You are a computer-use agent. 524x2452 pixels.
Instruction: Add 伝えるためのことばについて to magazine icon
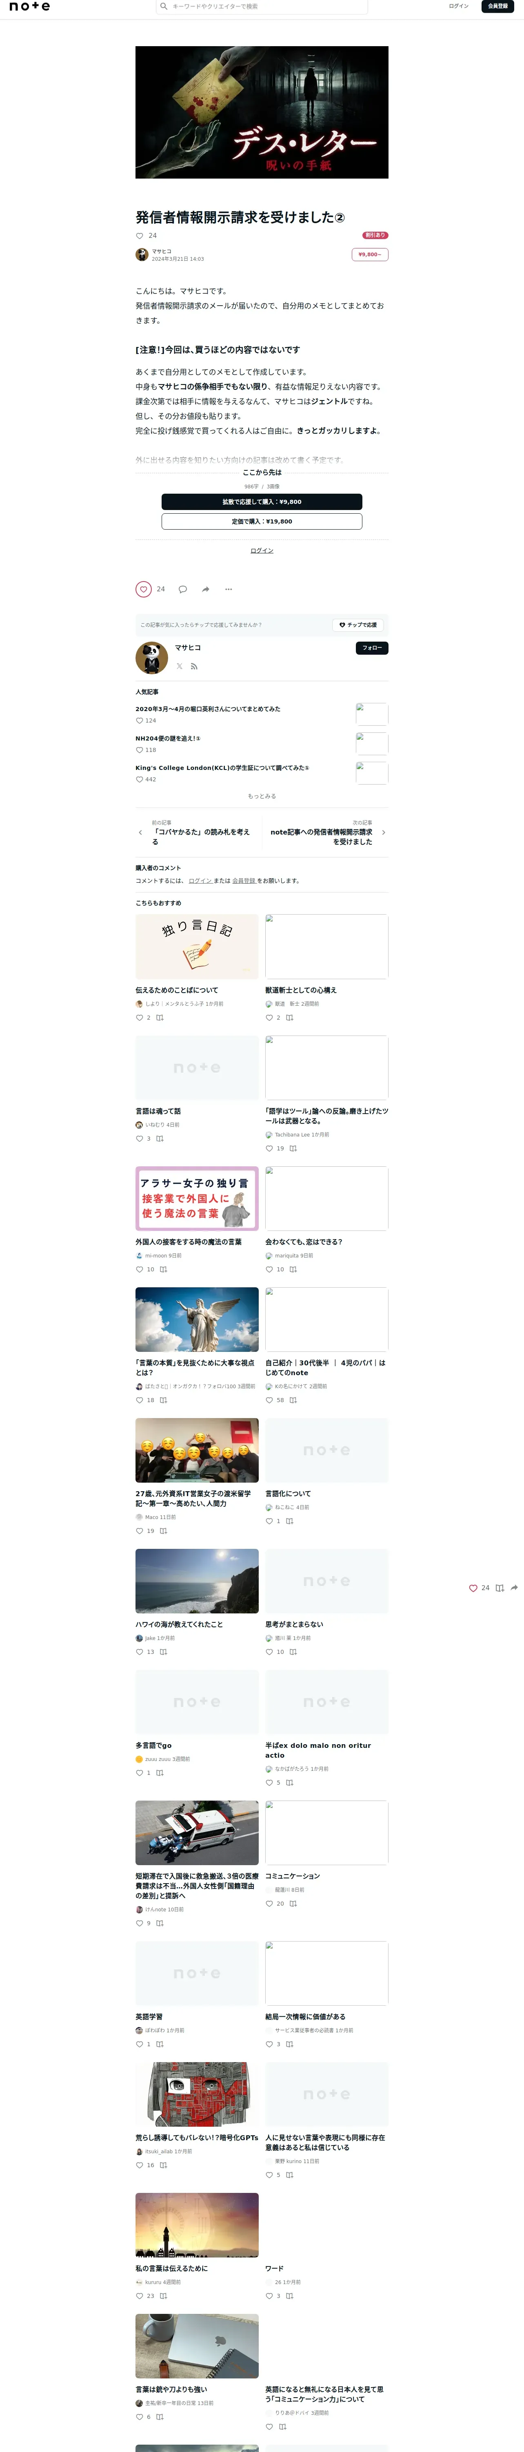(x=160, y=1018)
